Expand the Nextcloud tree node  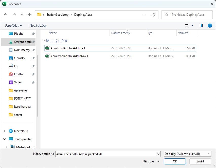[x=4, y=131]
